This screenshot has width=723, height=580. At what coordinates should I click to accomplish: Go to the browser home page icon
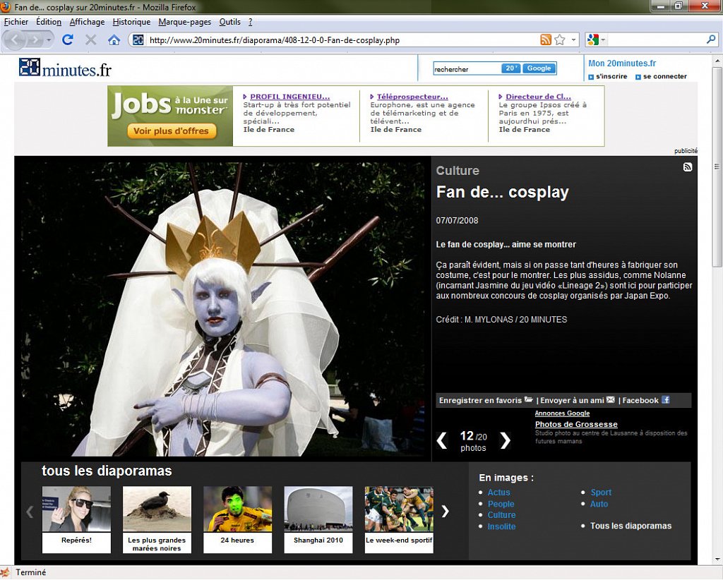click(x=114, y=40)
